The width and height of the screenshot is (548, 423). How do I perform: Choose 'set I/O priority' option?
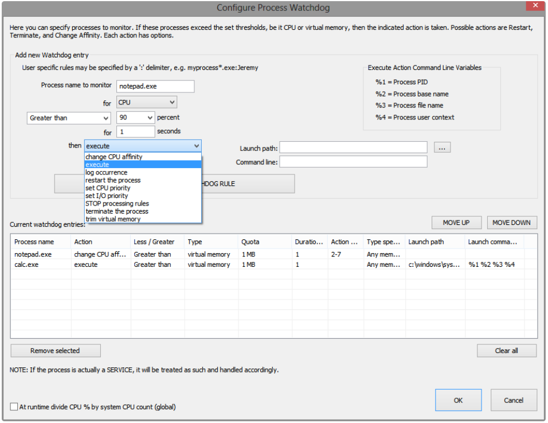(x=107, y=196)
